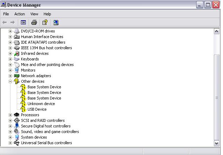Click the Device Manager title bar icon

3,5
